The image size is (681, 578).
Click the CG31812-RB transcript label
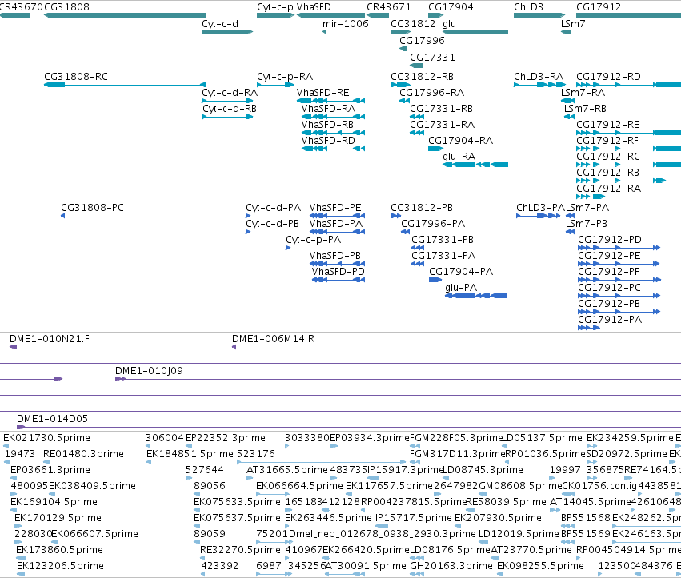click(423, 77)
